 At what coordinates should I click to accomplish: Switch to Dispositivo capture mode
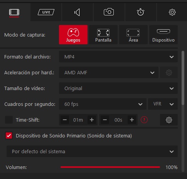point(163,35)
